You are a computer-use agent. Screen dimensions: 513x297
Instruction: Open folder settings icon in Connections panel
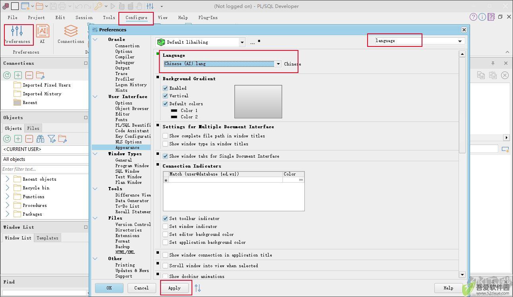click(x=40, y=75)
